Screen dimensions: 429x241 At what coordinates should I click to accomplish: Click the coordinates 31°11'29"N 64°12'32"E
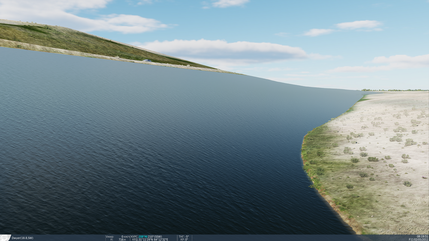(154, 239)
